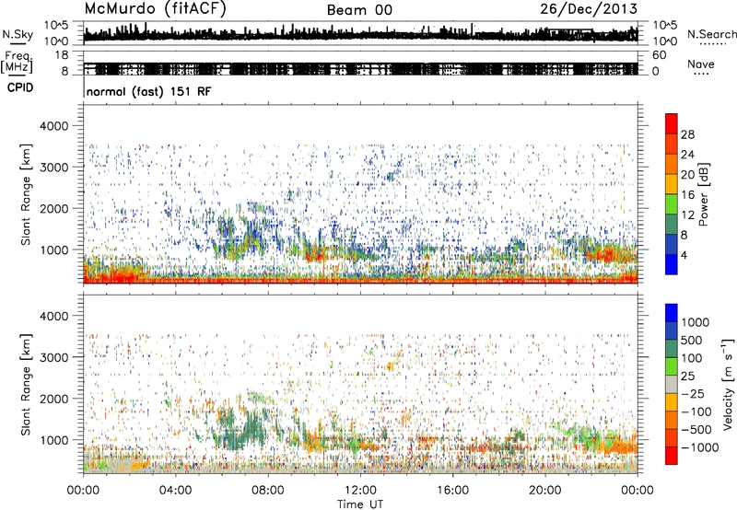Click the Slant Range label of velocity panel

click(26, 385)
